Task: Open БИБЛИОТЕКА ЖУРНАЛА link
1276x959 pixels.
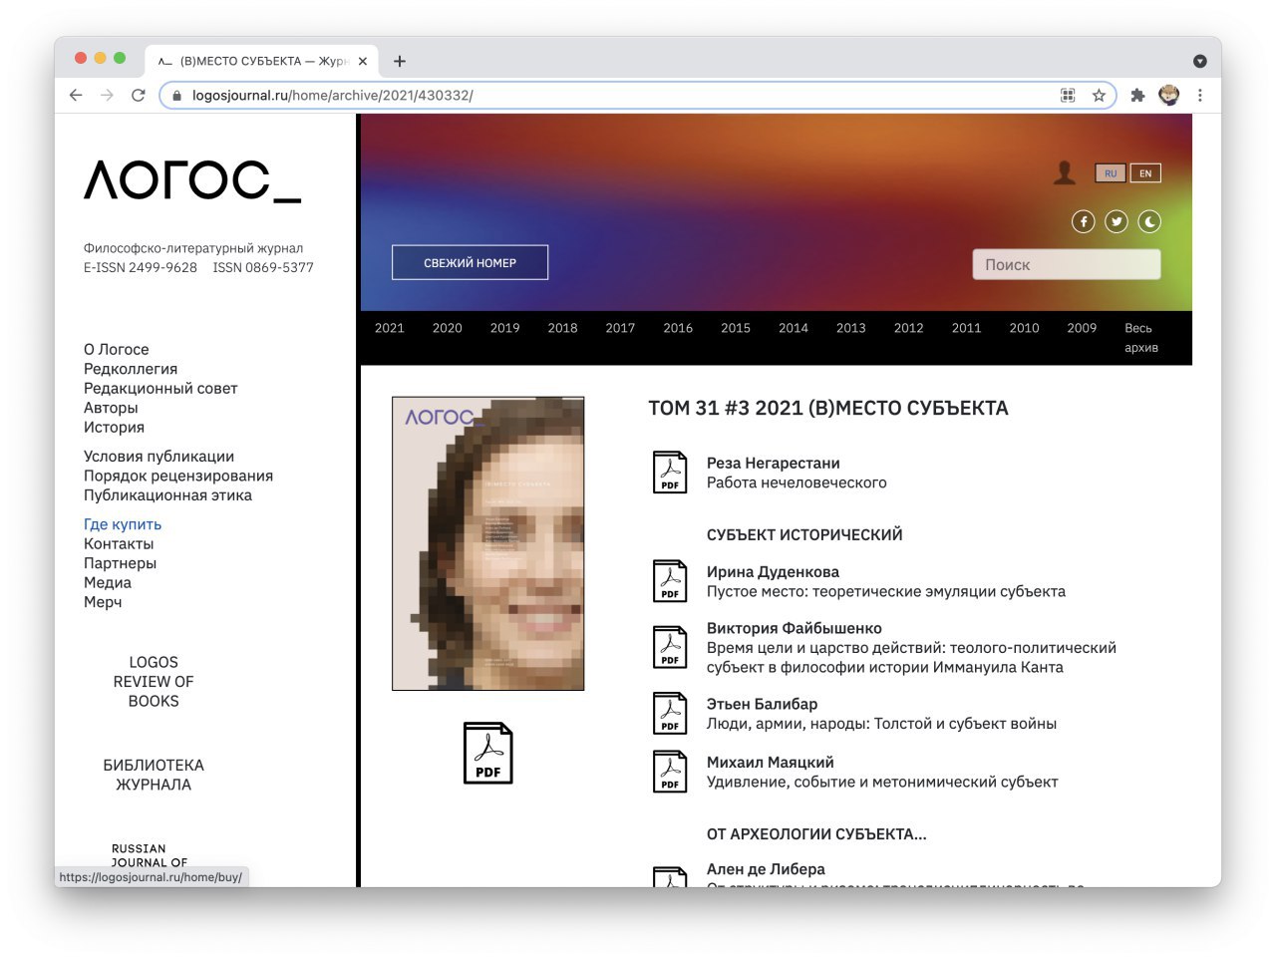Action: 154,776
